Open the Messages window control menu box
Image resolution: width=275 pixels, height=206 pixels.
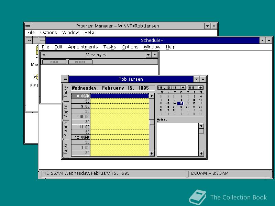point(44,55)
